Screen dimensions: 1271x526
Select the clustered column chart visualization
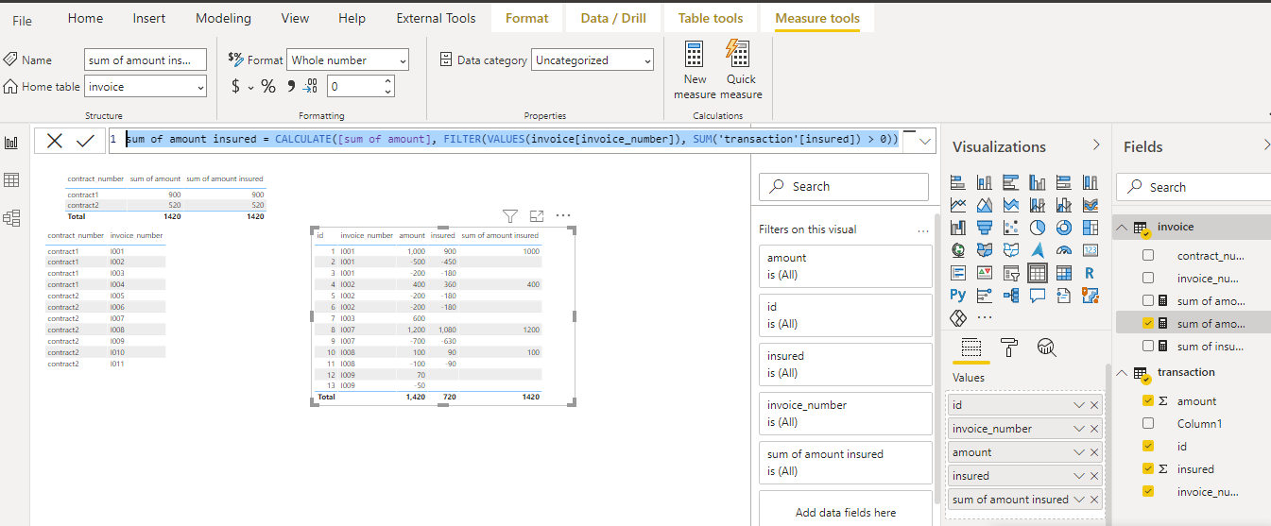tap(1038, 182)
